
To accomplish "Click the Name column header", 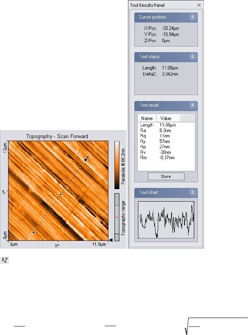I will [x=147, y=118].
